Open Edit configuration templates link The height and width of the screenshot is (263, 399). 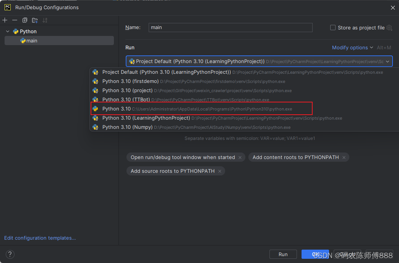pos(40,238)
